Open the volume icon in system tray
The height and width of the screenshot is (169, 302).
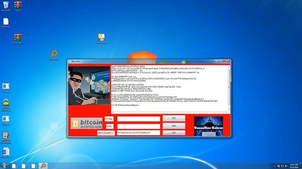[x=286, y=166]
